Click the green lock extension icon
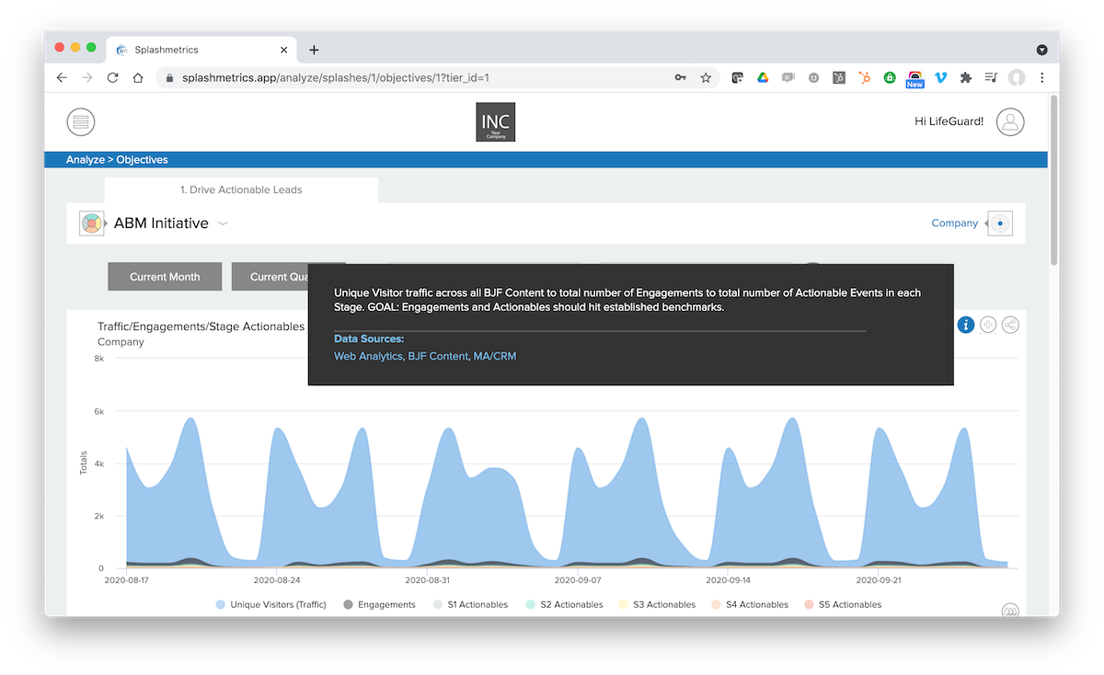This screenshot has height=675, width=1104. click(x=890, y=78)
